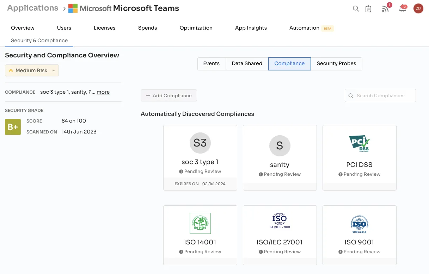
Task: Open the search magnifier in the header
Action: click(356, 9)
